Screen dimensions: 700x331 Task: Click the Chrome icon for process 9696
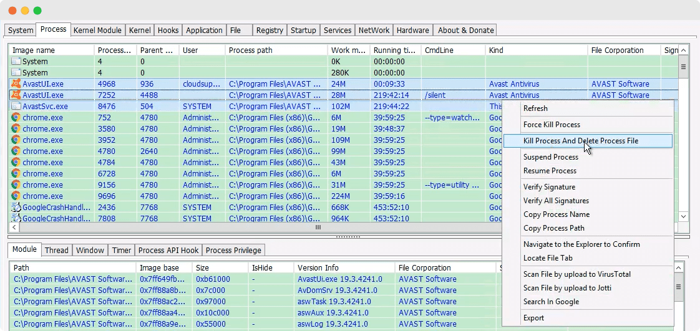click(x=16, y=196)
